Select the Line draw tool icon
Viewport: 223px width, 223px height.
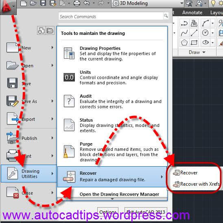pos(194,33)
